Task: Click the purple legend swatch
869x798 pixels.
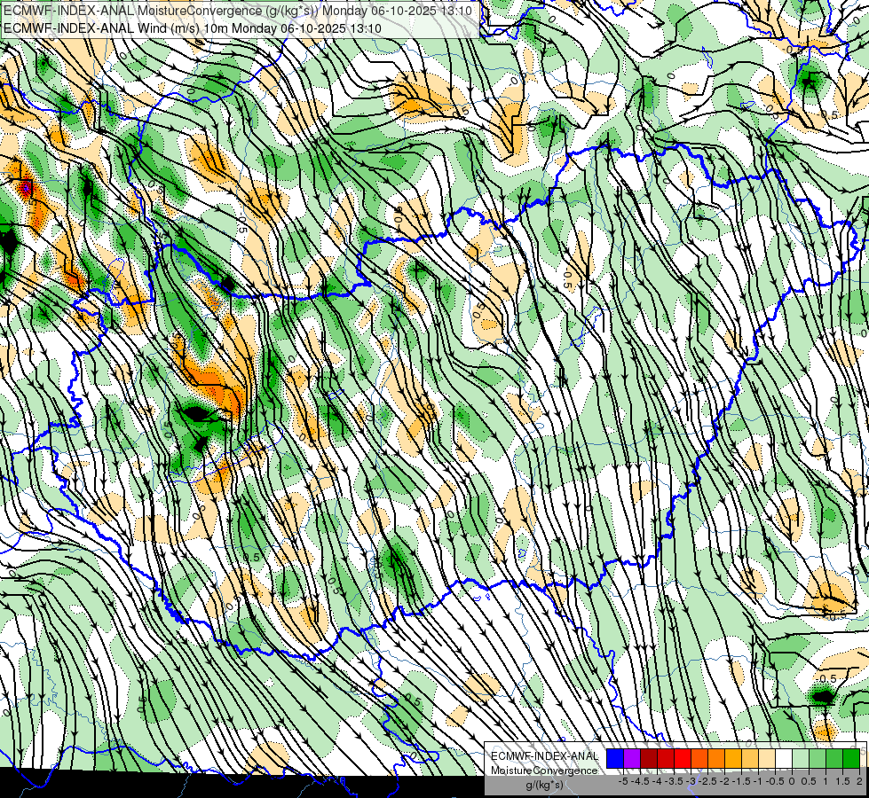Action: click(x=632, y=759)
